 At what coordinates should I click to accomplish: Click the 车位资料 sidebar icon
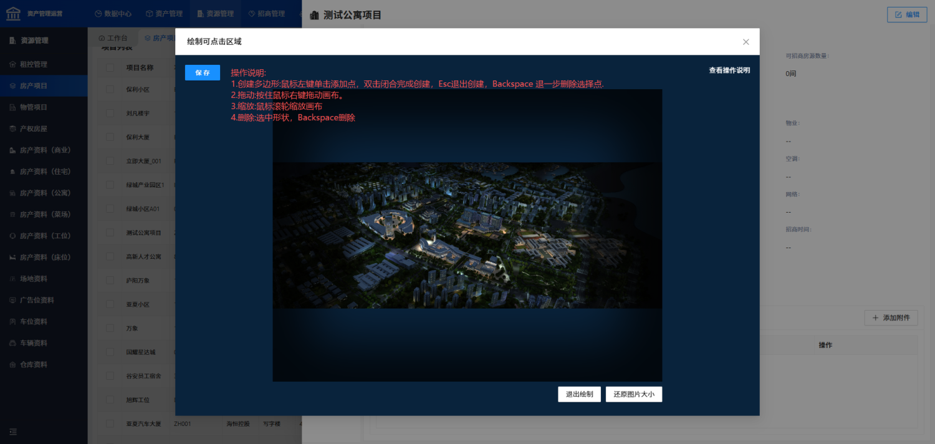point(12,322)
